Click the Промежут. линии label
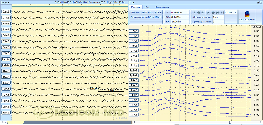Screen dimensions: 263x125 (202, 21)
